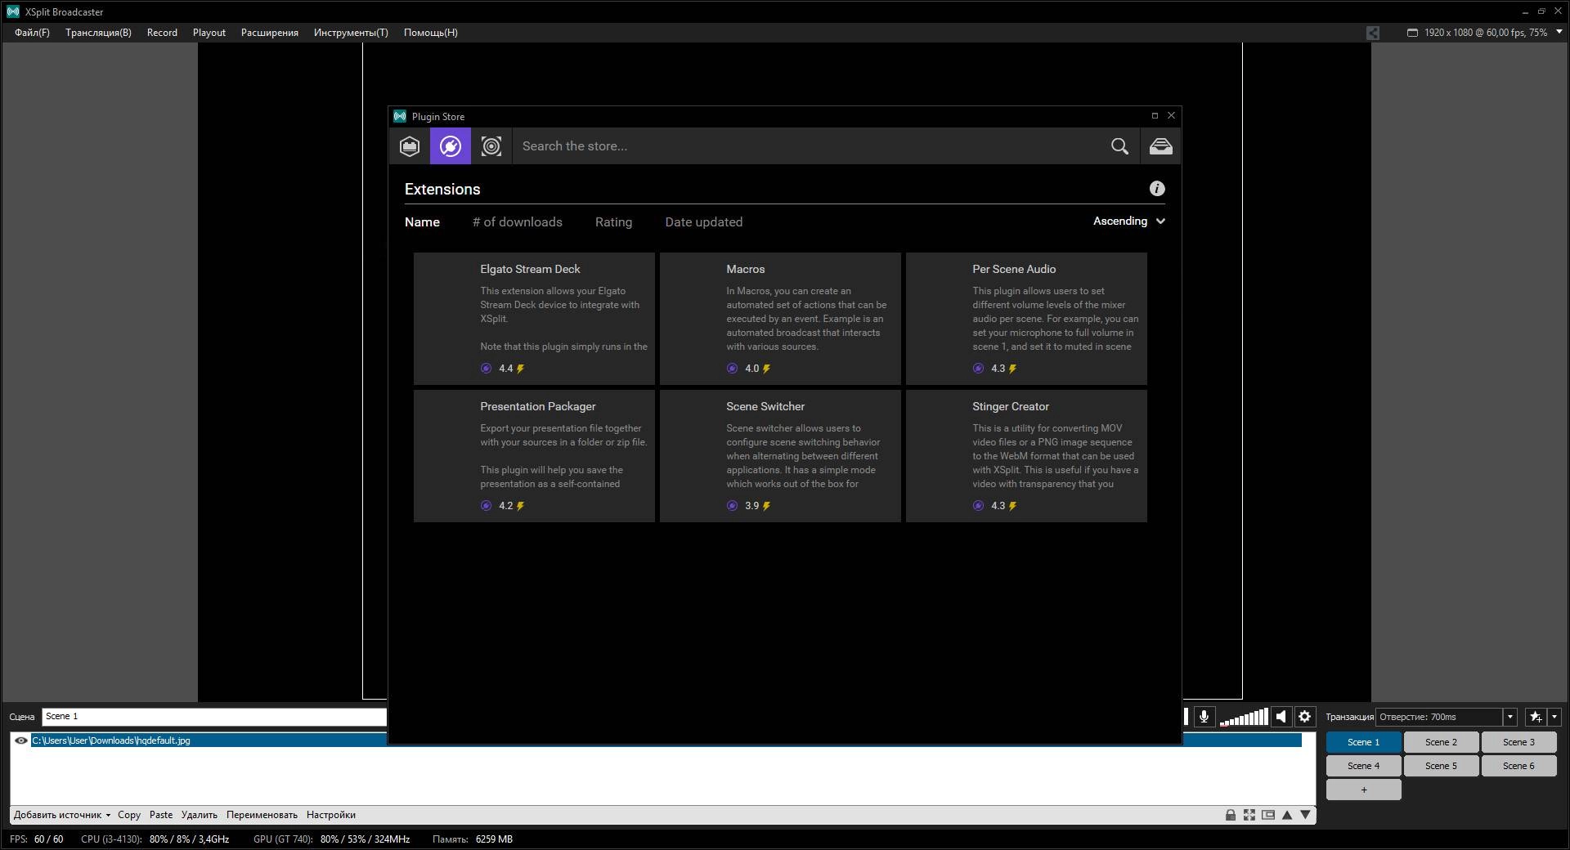Mute the microphone icon
The image size is (1570, 850).
click(x=1204, y=717)
